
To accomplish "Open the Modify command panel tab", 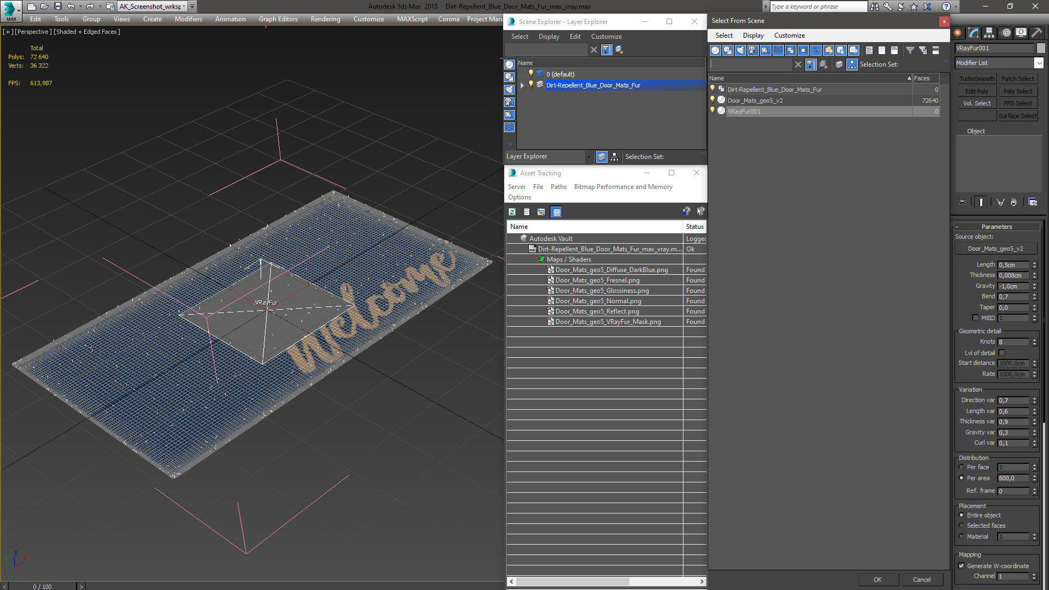I will 974,33.
